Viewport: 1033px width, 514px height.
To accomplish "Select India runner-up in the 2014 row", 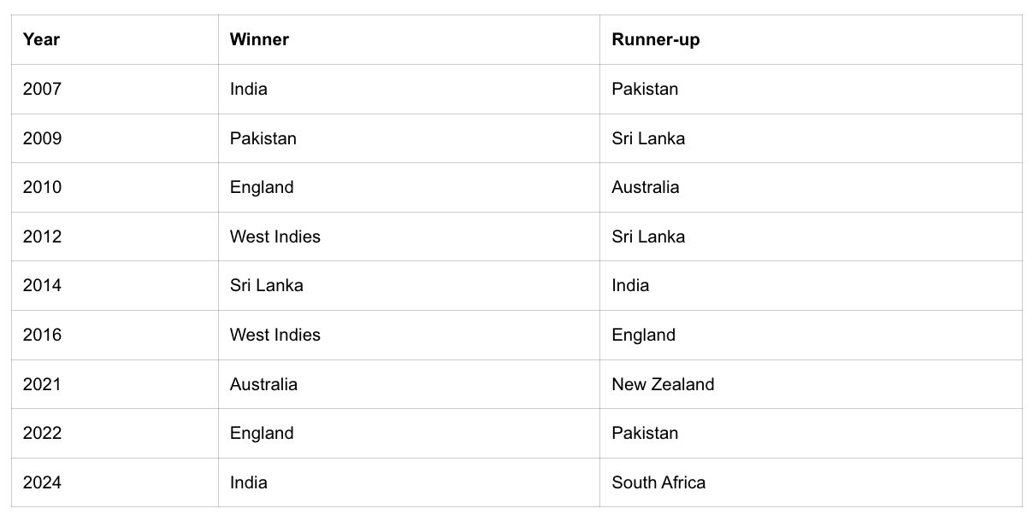I will 630,285.
